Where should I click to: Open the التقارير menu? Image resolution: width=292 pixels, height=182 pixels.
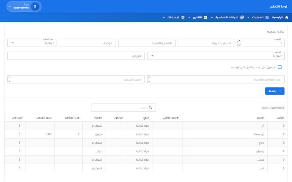[198, 17]
